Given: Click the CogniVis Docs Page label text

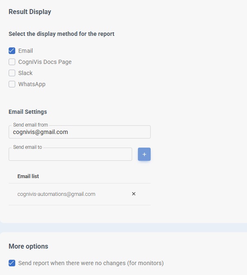Looking at the screenshot, I should point(45,62).
